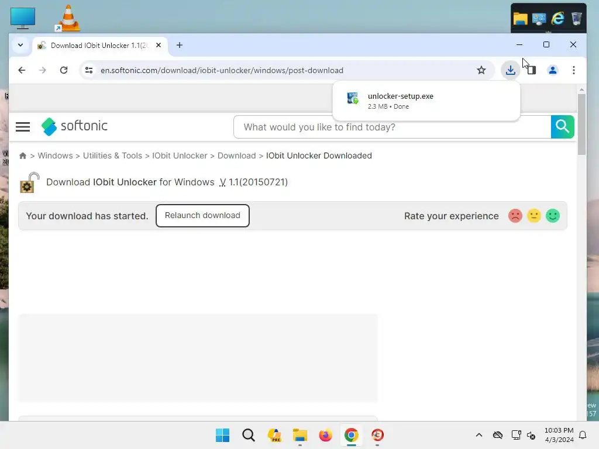Rate experience with green happy face
Image resolution: width=599 pixels, height=449 pixels.
click(x=552, y=216)
